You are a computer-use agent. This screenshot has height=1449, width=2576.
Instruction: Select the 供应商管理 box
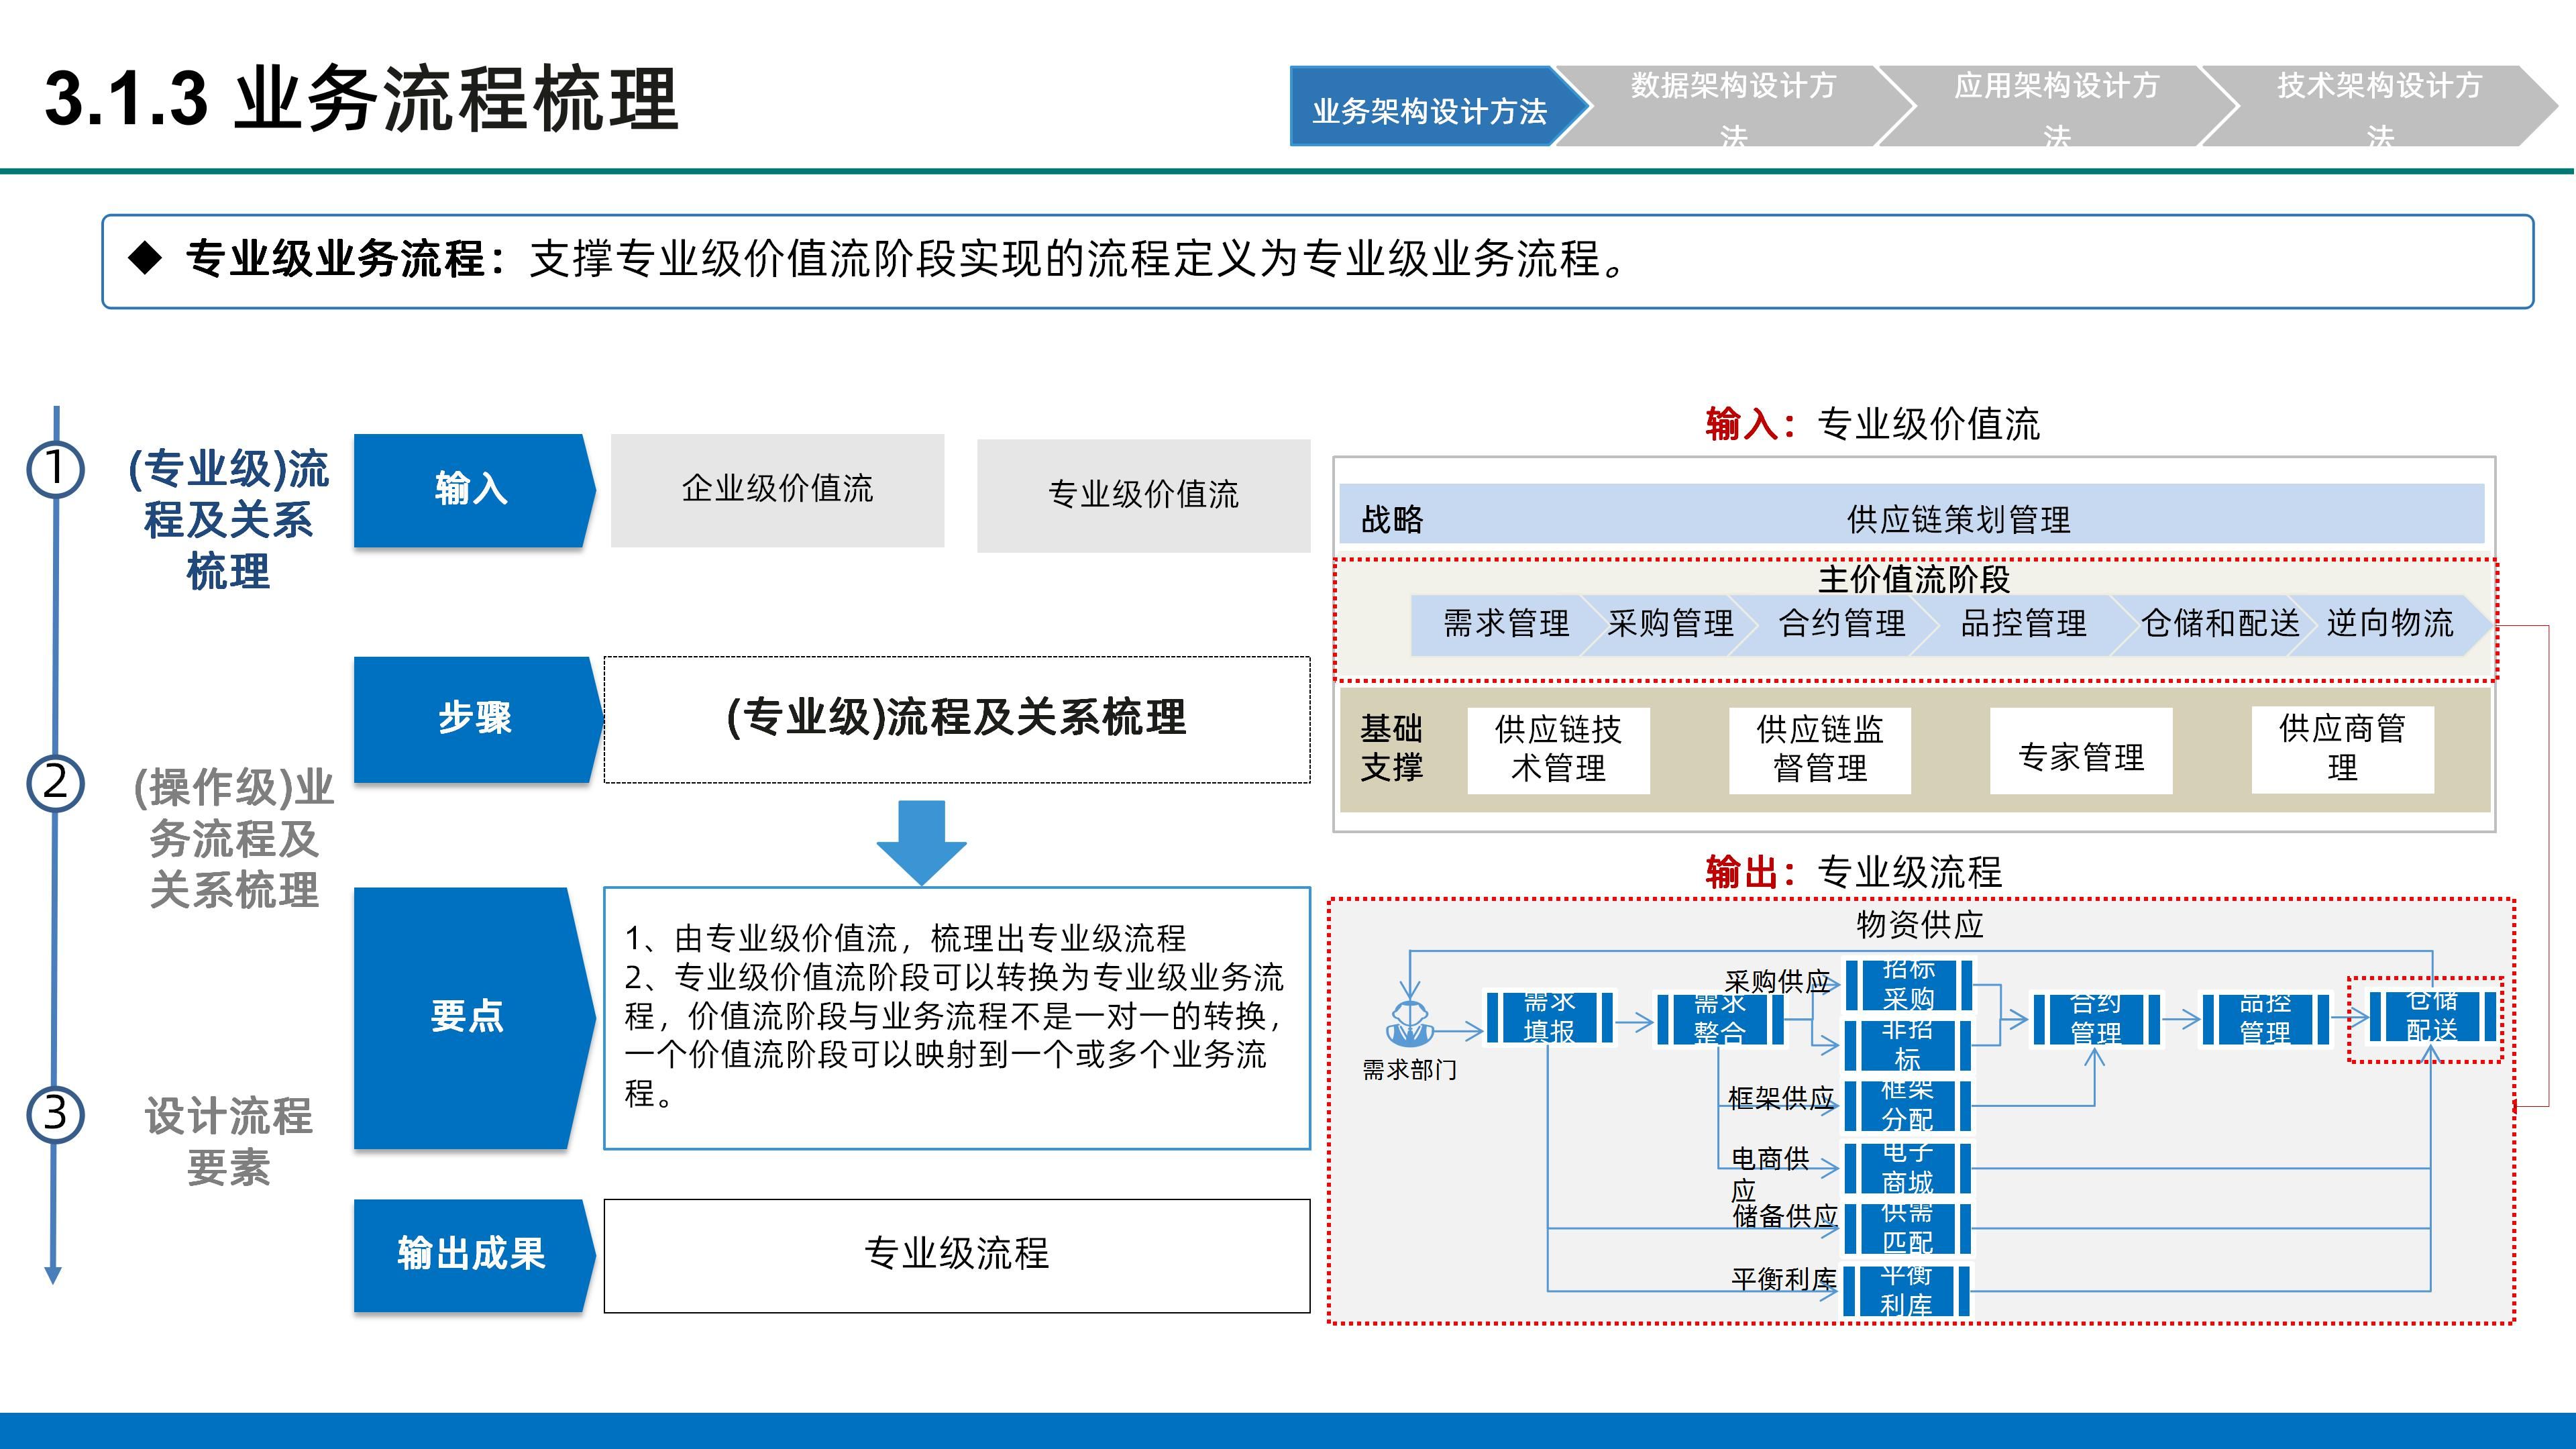2342,750
